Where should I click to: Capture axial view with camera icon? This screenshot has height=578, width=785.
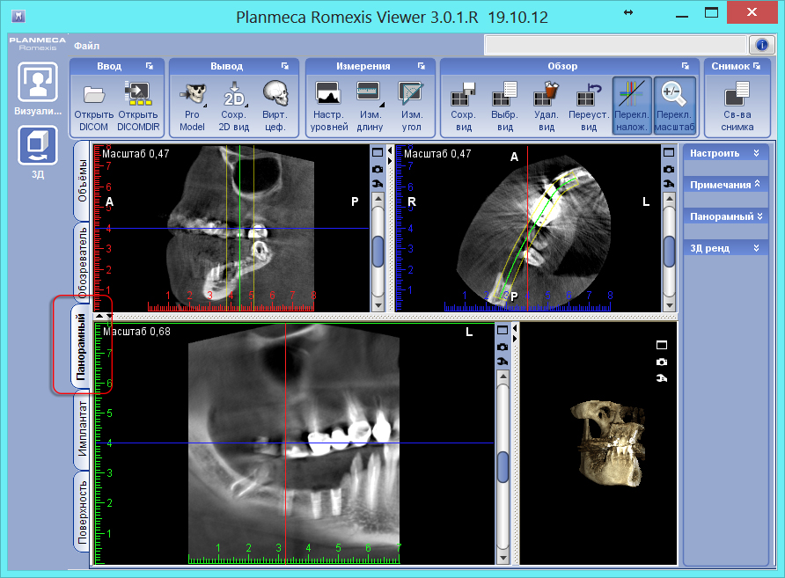coord(668,169)
